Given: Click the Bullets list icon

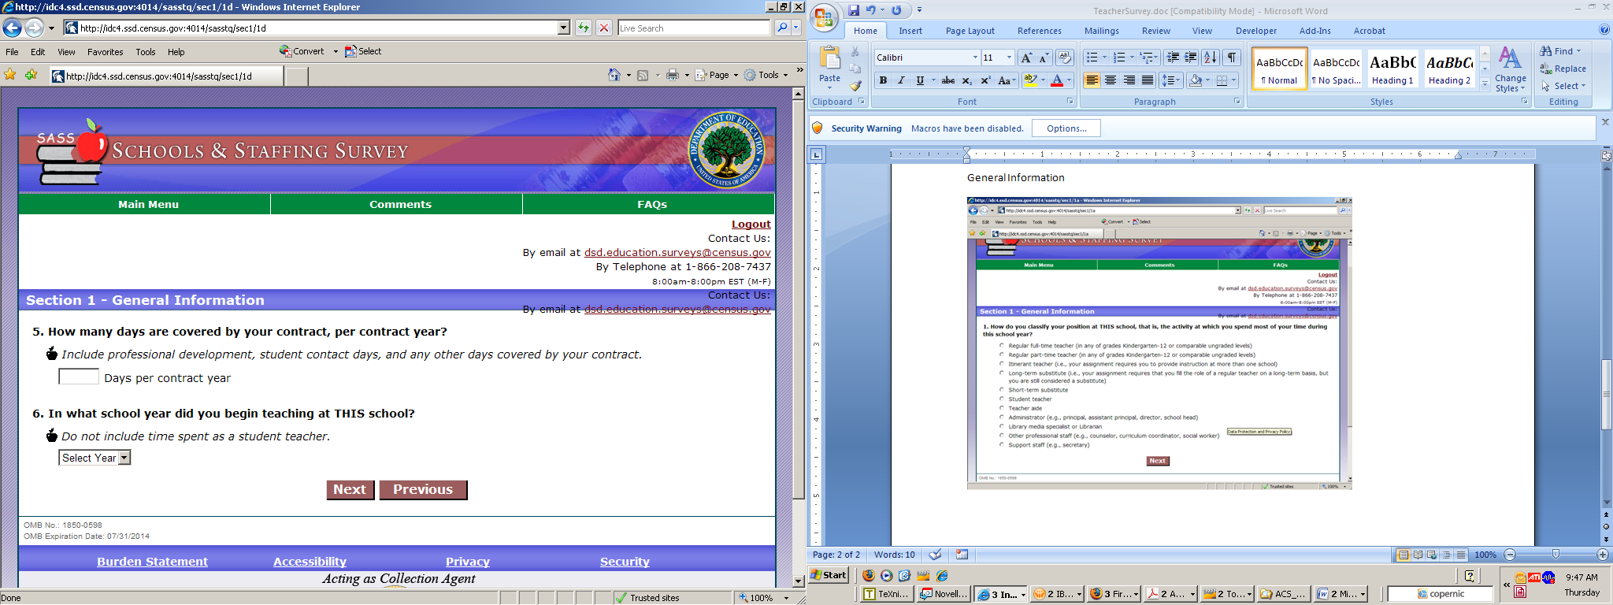Looking at the screenshot, I should 1092,58.
